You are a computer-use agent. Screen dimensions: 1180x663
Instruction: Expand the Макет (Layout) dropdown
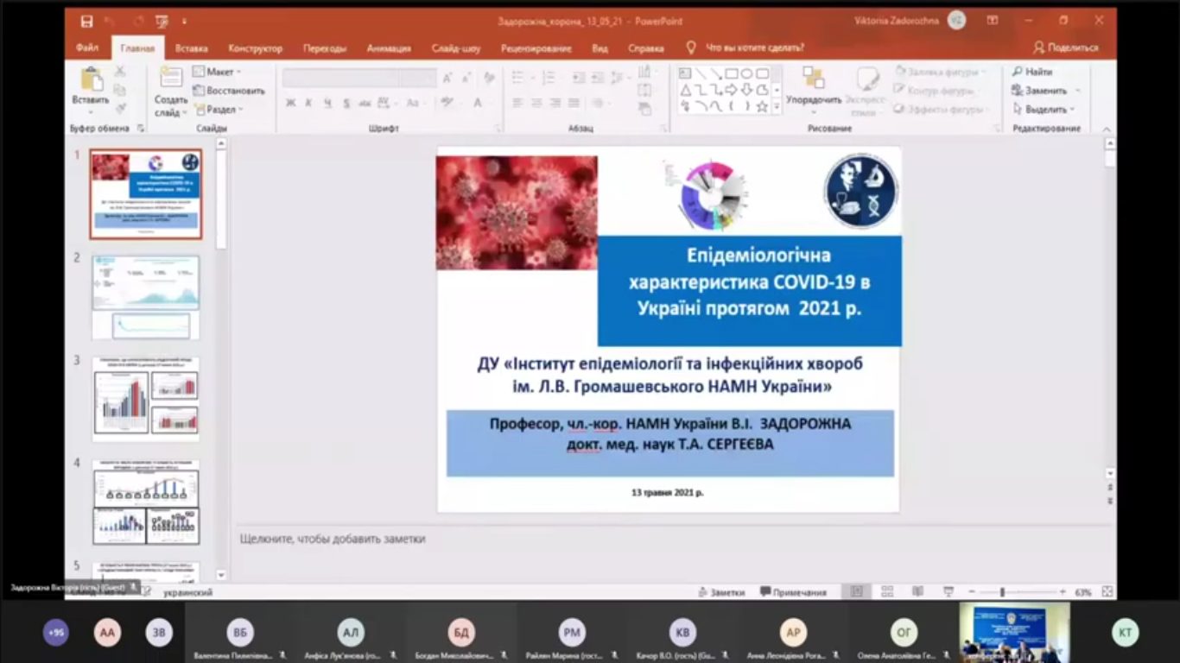[x=217, y=72]
